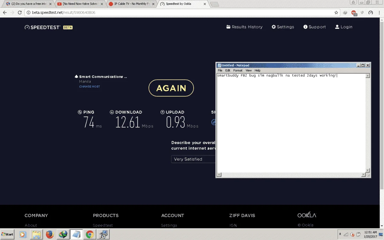Click the Ookla footer logo

click(307, 215)
